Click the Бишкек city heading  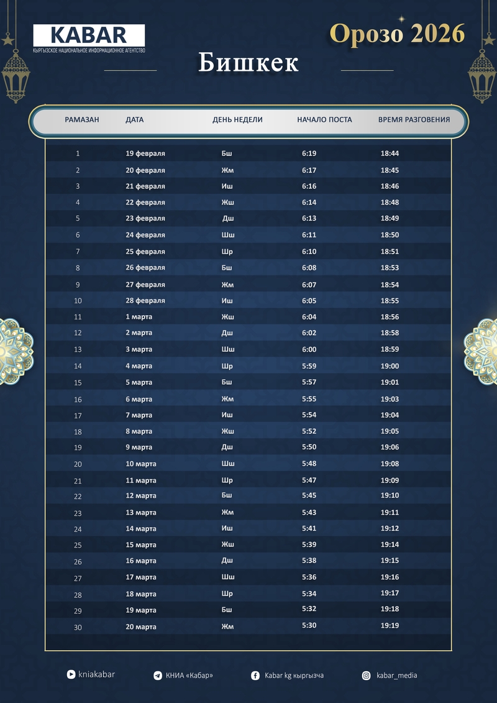pos(248,63)
